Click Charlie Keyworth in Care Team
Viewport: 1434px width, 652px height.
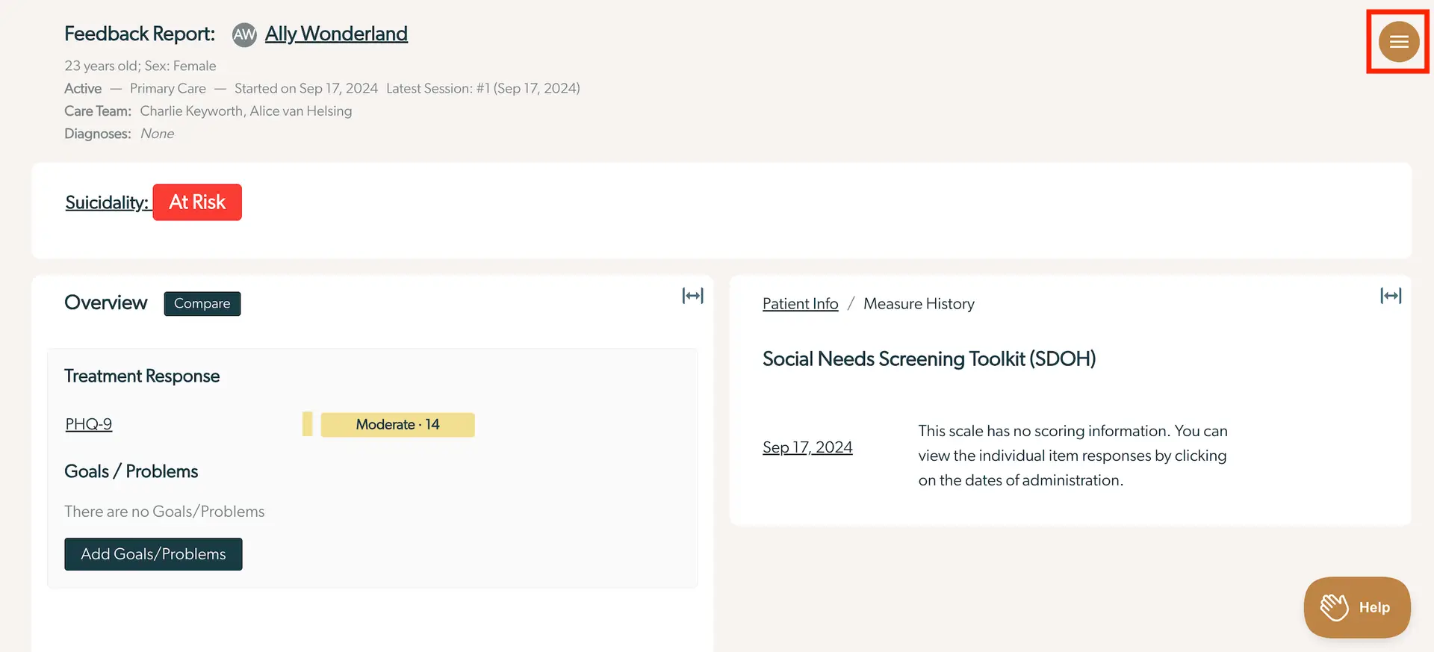pos(191,111)
